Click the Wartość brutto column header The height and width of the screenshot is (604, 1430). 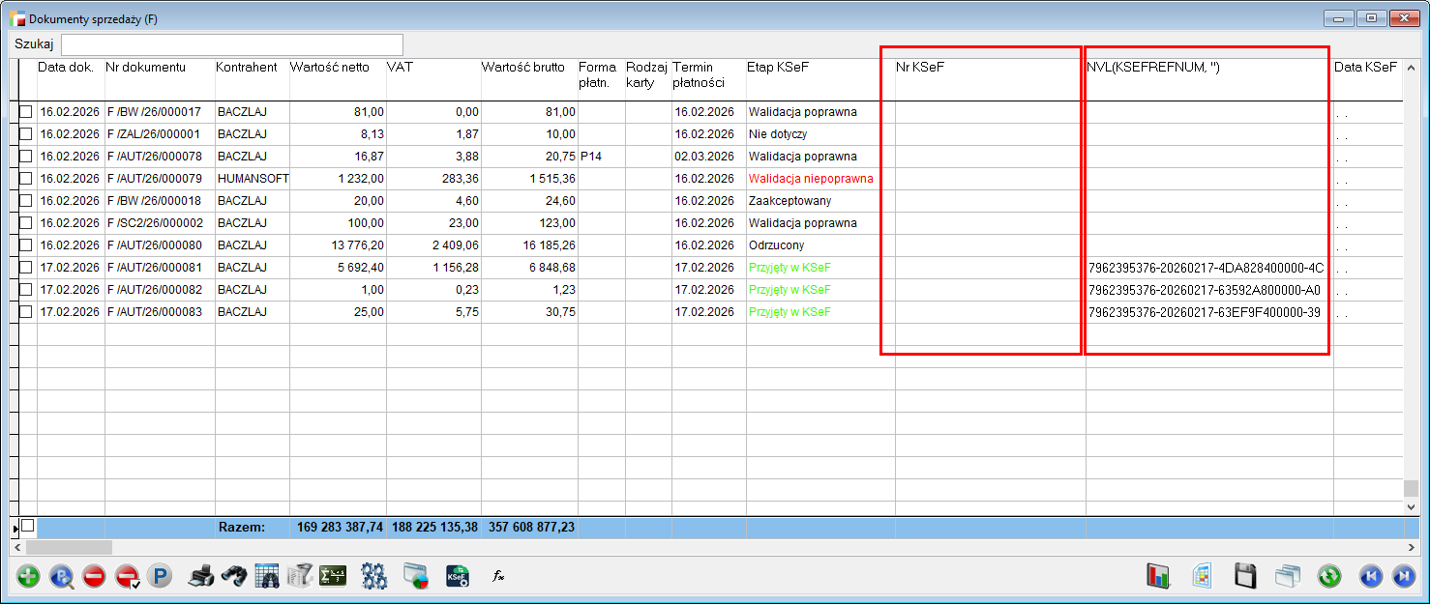click(522, 68)
